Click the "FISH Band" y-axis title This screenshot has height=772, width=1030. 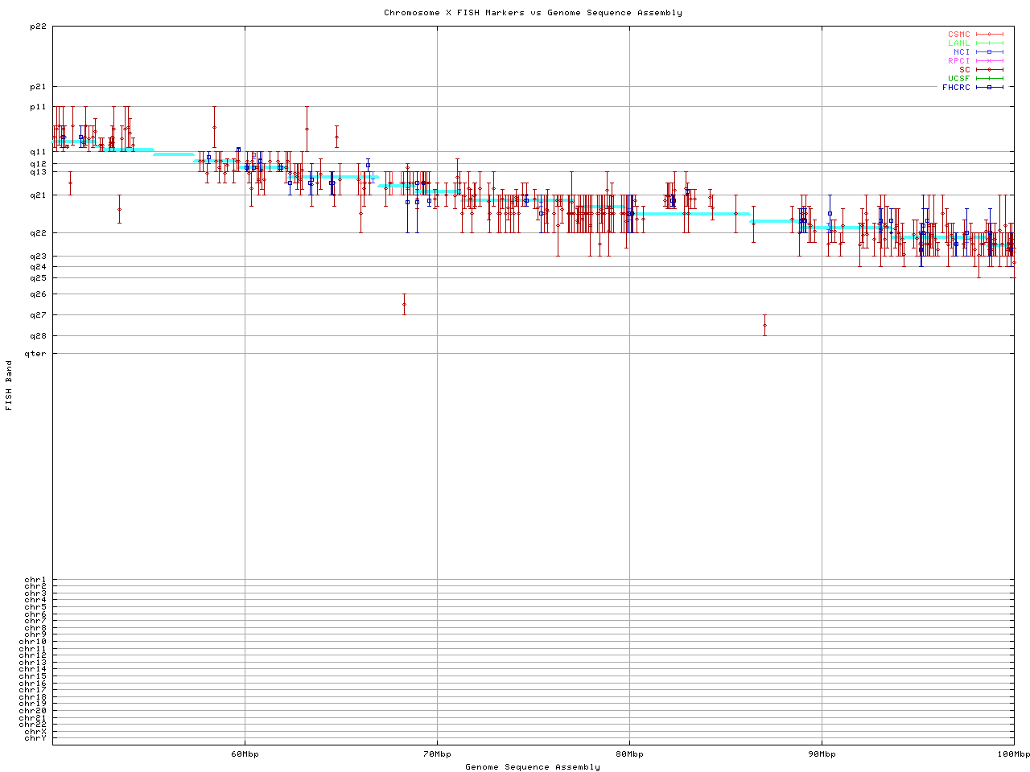pyautogui.click(x=9, y=385)
